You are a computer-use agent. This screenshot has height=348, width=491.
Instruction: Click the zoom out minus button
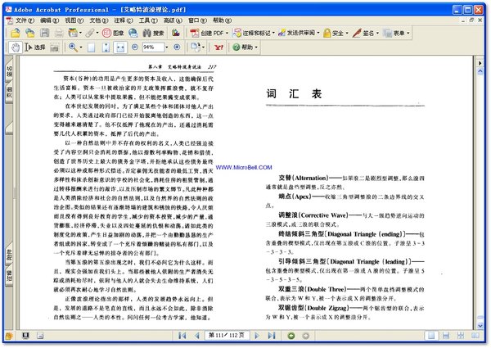[x=135, y=47]
